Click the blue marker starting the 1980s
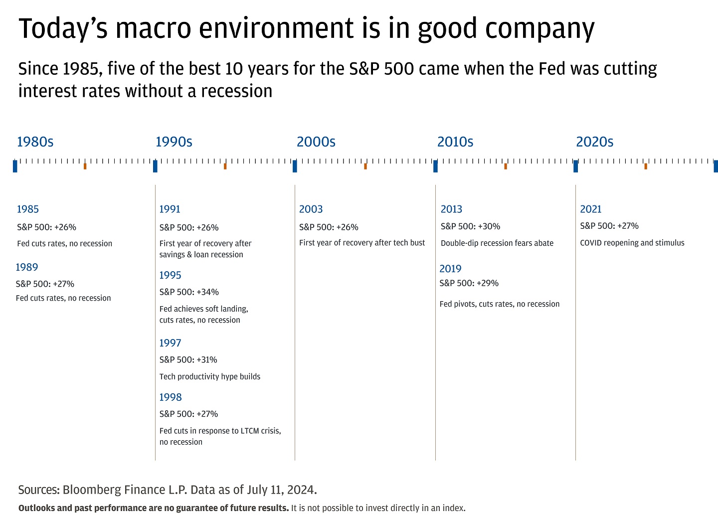Image resolution: width=718 pixels, height=519 pixels. (15, 166)
